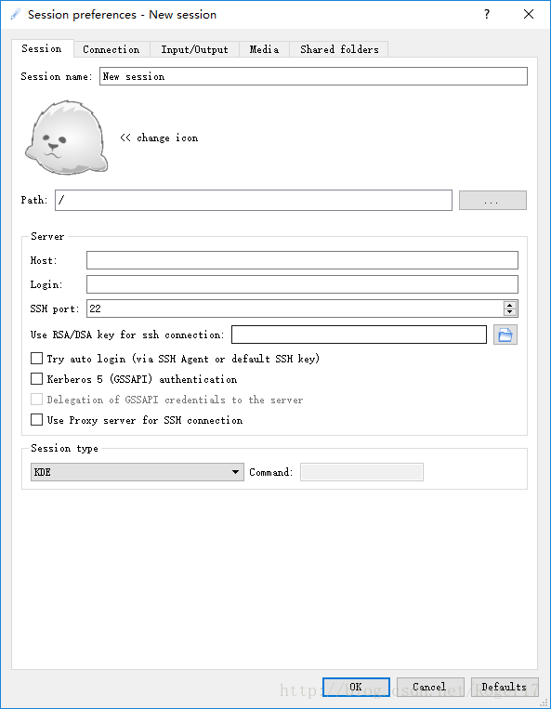Decrease SSH port with down arrow
The height and width of the screenshot is (709, 551).
(x=510, y=312)
